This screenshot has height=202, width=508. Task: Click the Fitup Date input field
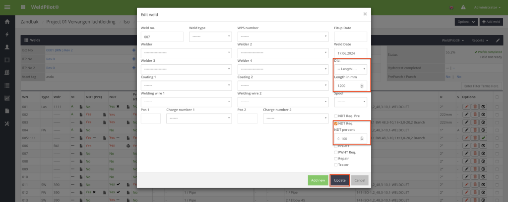point(351,37)
